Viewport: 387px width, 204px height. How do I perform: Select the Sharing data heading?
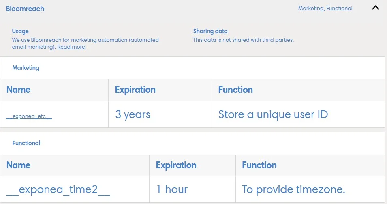[x=210, y=31]
